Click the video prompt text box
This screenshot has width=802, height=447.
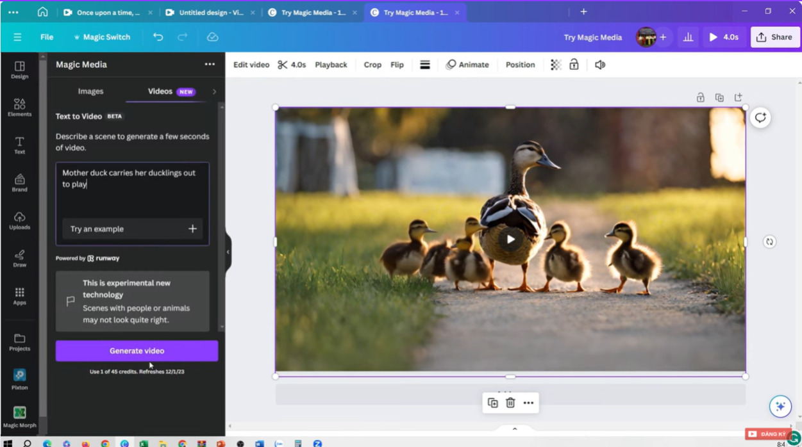(x=132, y=190)
